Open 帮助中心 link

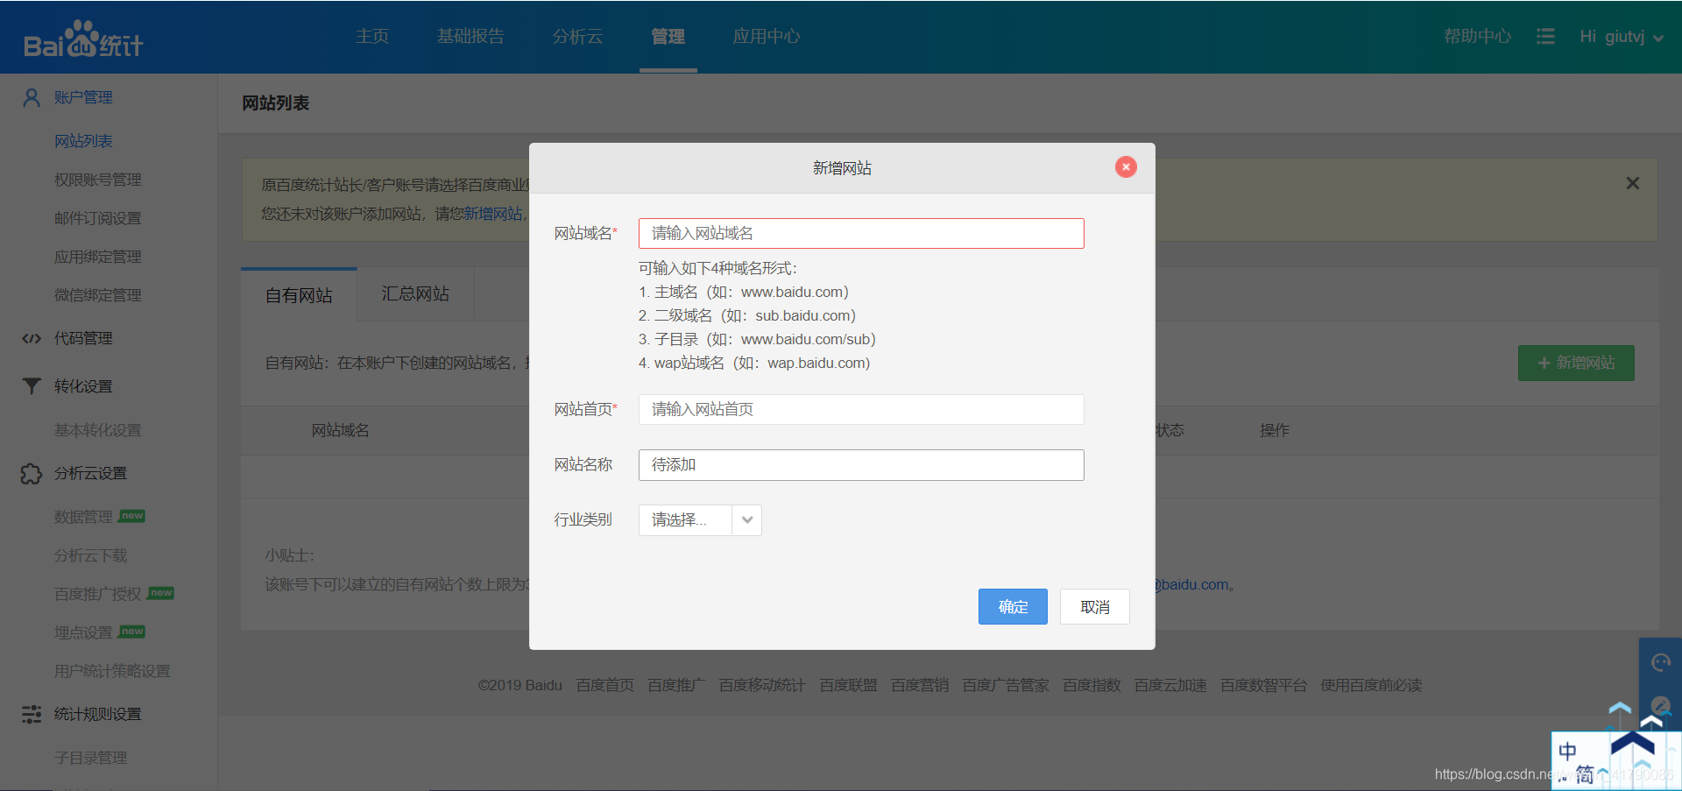(1477, 36)
